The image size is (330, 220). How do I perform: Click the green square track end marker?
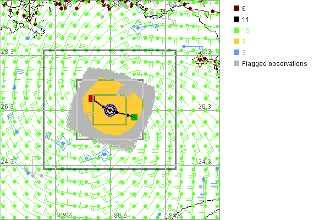point(134,117)
